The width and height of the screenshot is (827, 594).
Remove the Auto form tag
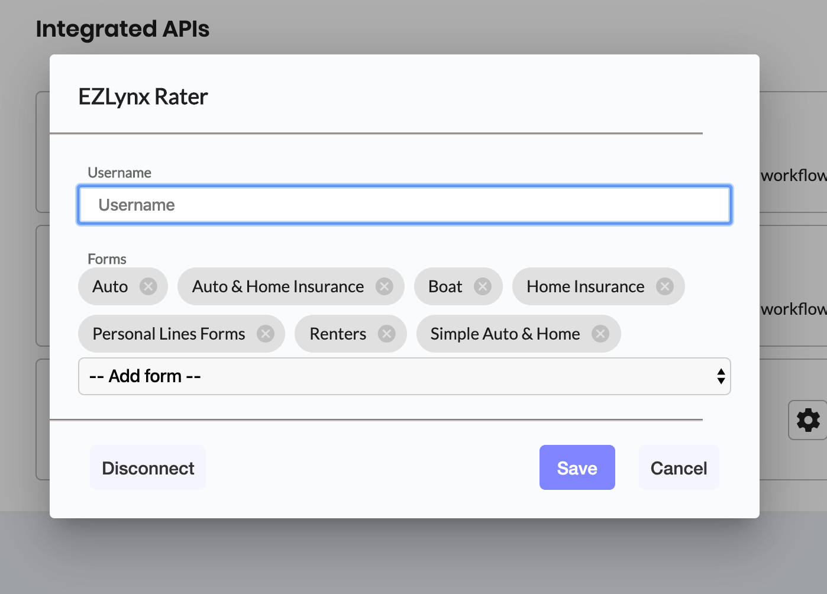148,286
